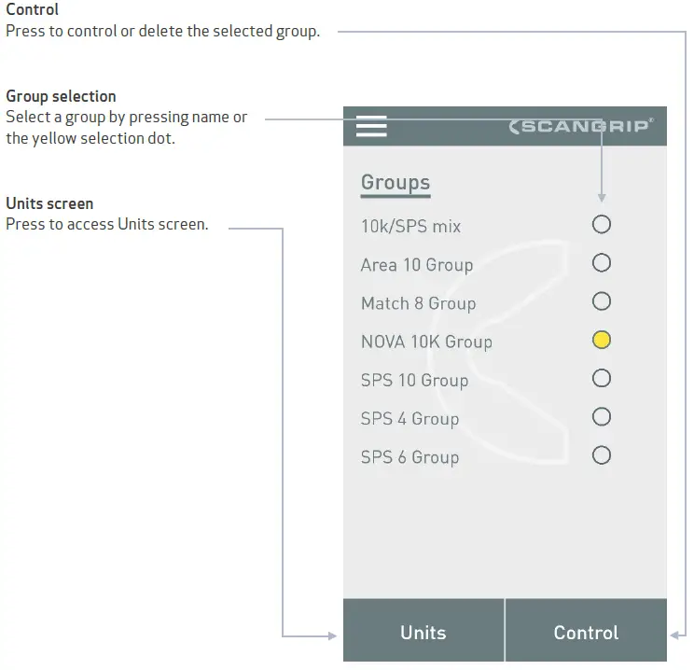Click the Group selection annotation heading
The image size is (694, 670).
point(61,96)
